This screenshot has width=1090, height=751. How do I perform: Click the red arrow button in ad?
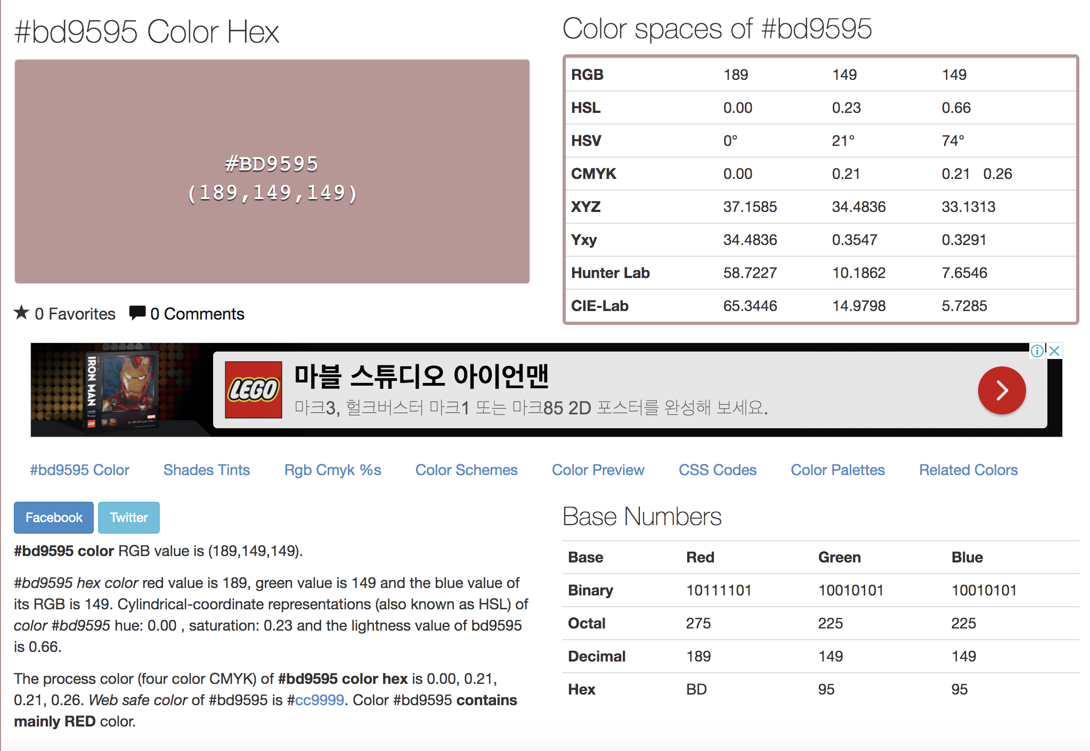[1001, 390]
